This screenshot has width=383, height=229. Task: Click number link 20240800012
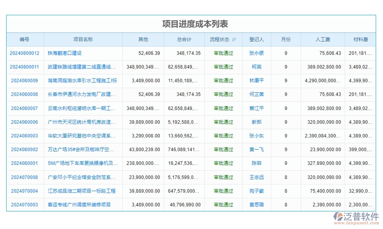click(25, 53)
